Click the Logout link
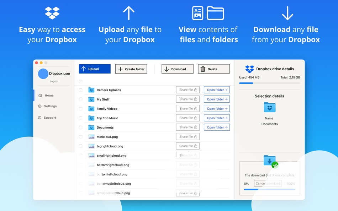 pos(54,81)
